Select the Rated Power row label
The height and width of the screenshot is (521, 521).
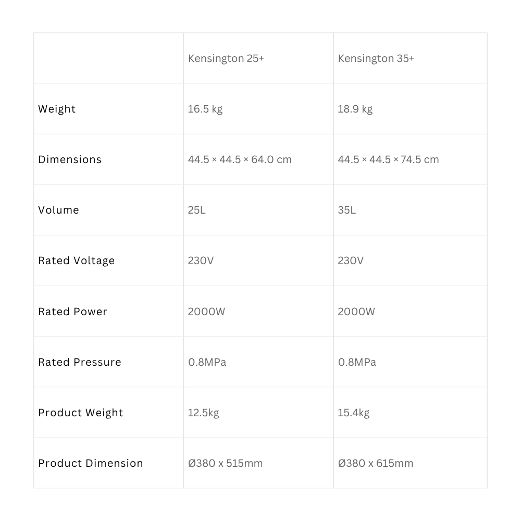pyautogui.click(x=73, y=312)
